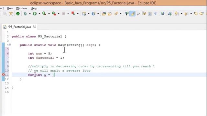Click the Search flashlight icon
The image size is (207, 116).
pyautogui.click(x=116, y=14)
